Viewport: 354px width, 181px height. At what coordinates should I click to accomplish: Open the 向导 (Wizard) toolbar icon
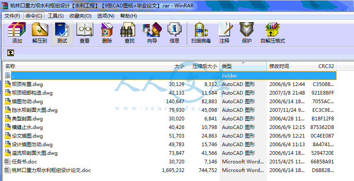[x=152, y=29]
